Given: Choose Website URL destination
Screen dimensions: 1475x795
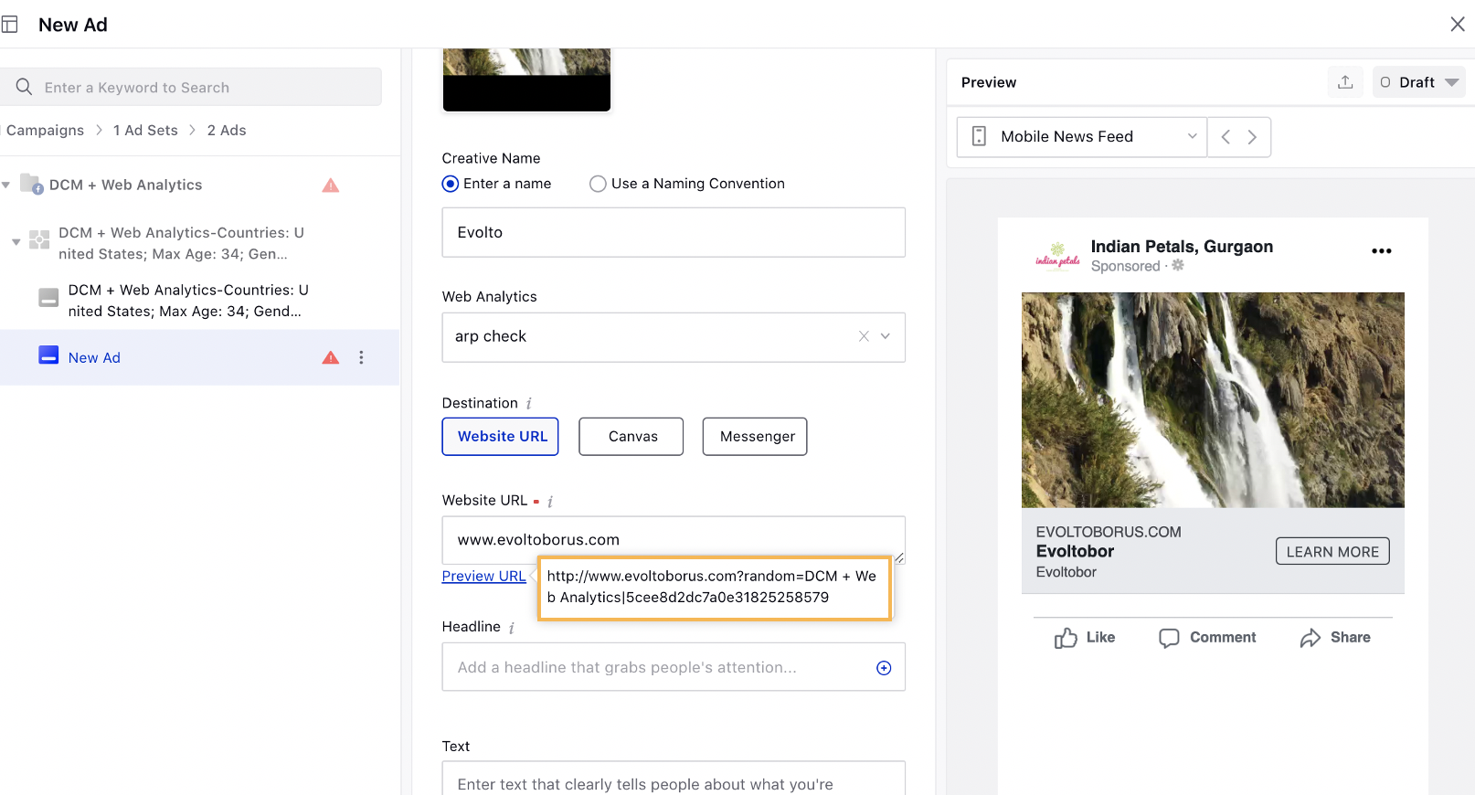Looking at the screenshot, I should 501,437.
